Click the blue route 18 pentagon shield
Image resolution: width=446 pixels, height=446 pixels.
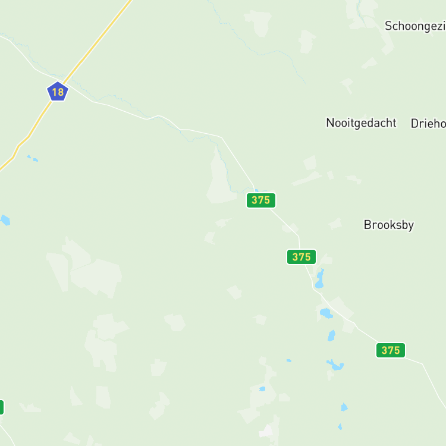(58, 92)
